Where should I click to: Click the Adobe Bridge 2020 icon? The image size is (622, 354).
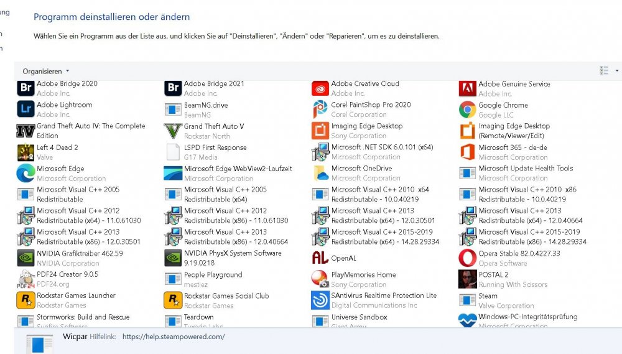[26, 88]
